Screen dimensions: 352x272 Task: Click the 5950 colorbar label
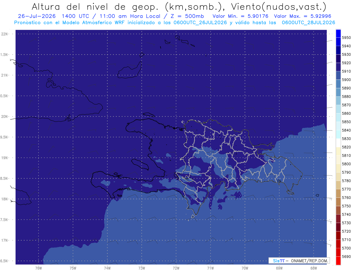346,38
